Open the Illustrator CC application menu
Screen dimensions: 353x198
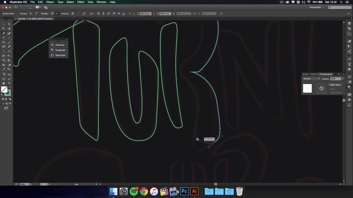pyautogui.click(x=18, y=2)
